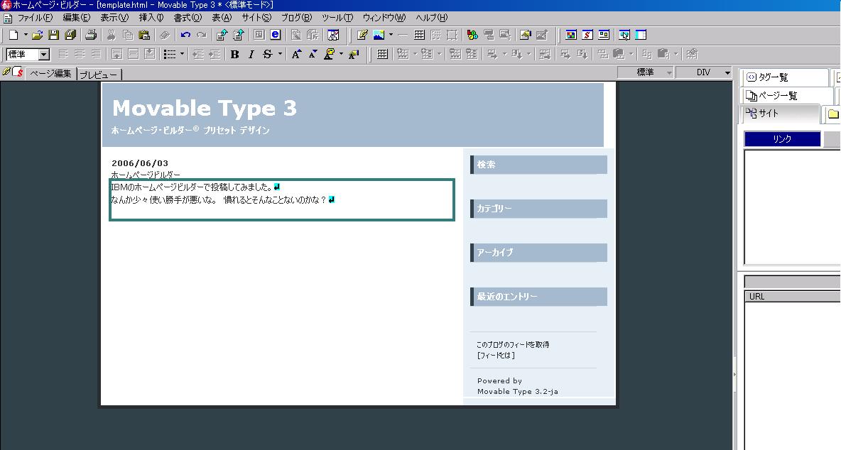This screenshot has height=450, width=841.
Task: Open the 標準 paragraph style dropdown
Action: click(44, 55)
